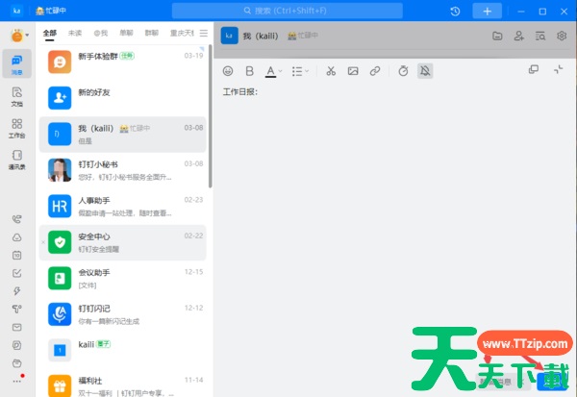Click the ka avatar in chat header
Screen dimensions: 577x397
[x=229, y=36]
